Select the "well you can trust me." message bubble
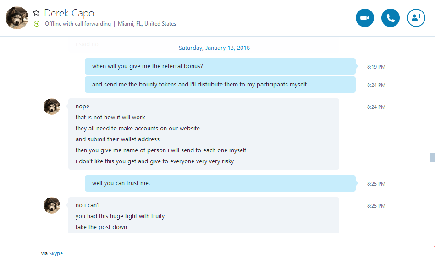The height and width of the screenshot is (257, 435). pyautogui.click(x=220, y=183)
